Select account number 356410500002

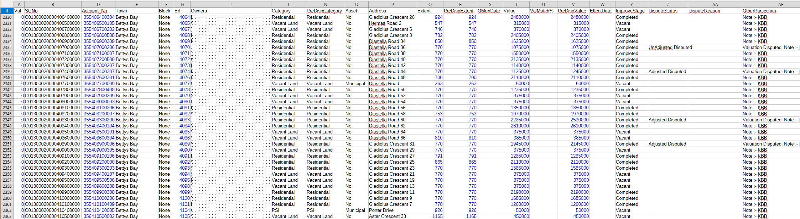(x=99, y=216)
